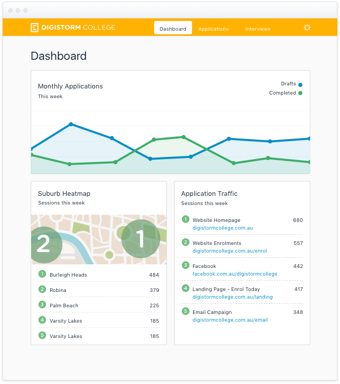The width and height of the screenshot is (340, 384).
Task: Select the Robina suburb name
Action: point(58,290)
